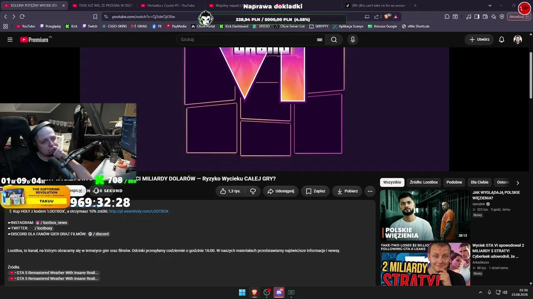Open the Brave music playlist icon
Image resolution: width=533 pixels, height=299 pixels.
pyautogui.click(x=469, y=17)
